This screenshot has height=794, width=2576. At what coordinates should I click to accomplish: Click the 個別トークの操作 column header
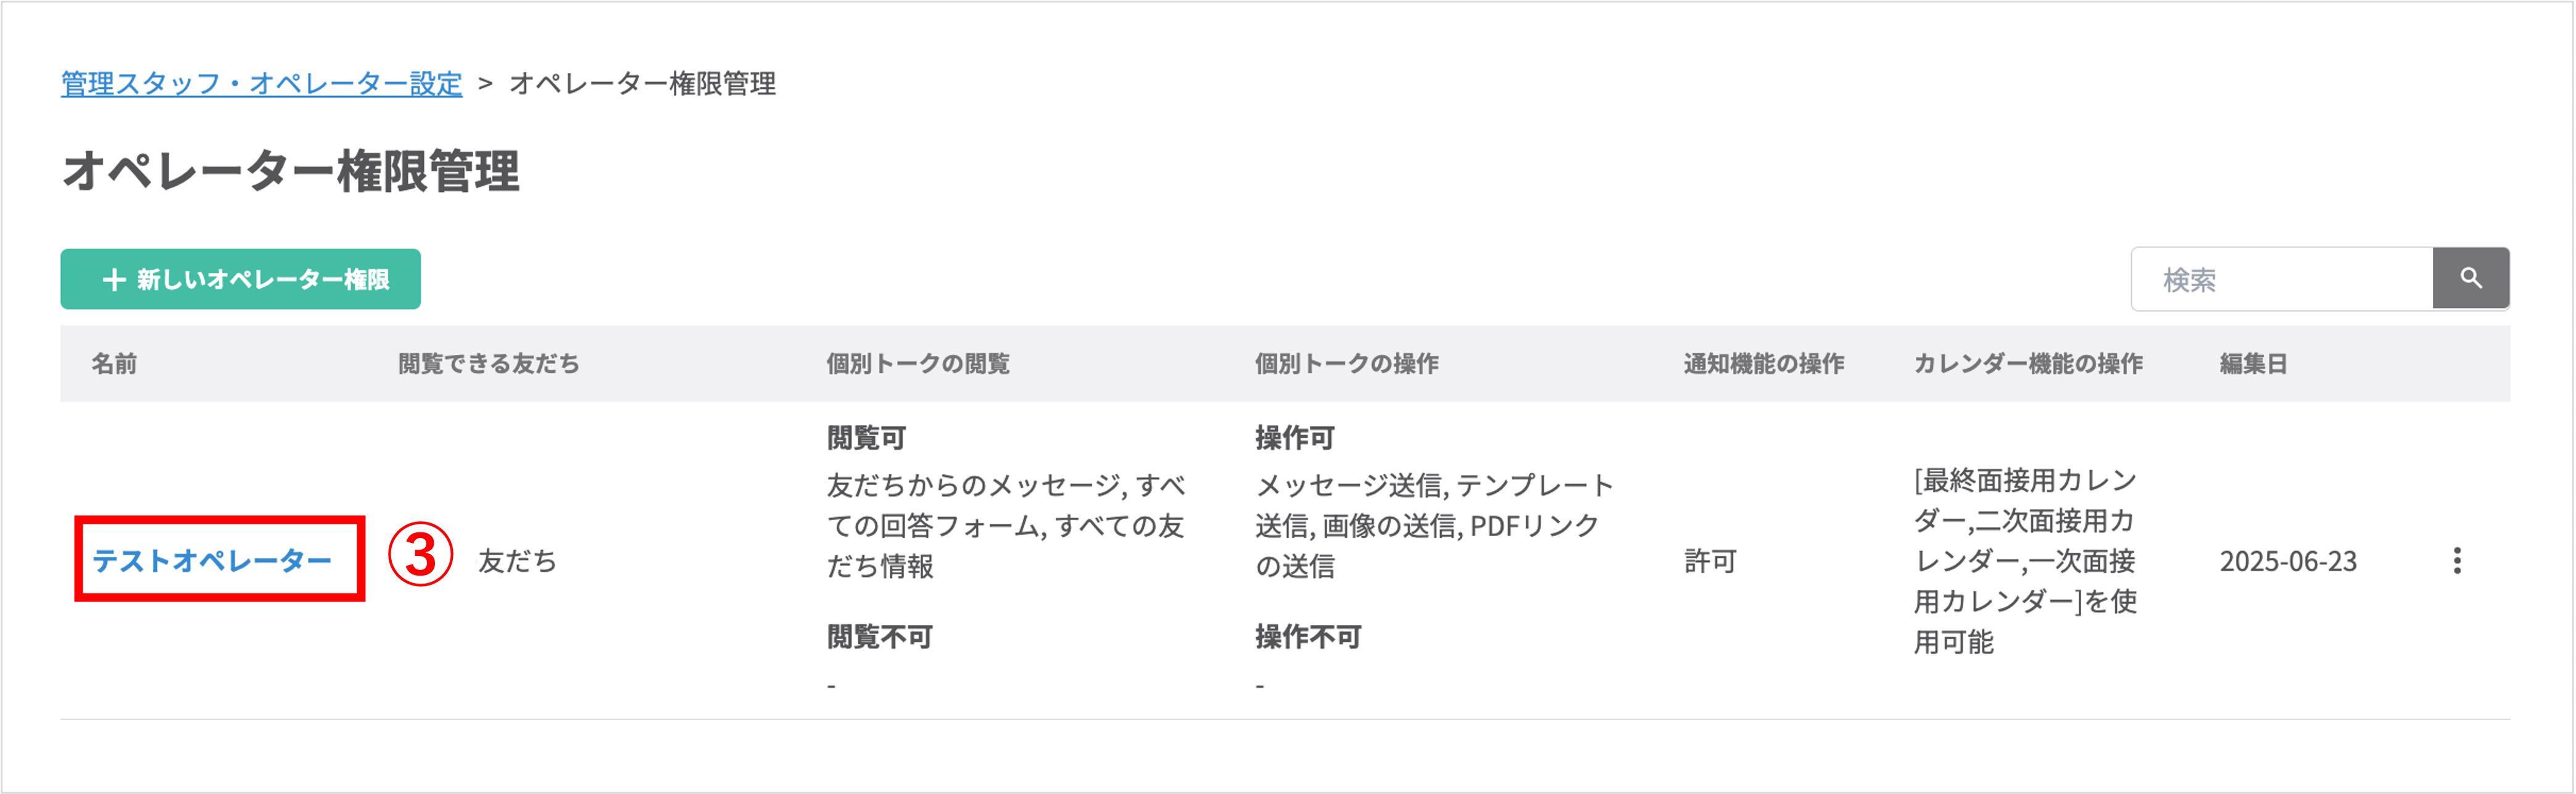pyautogui.click(x=1347, y=364)
